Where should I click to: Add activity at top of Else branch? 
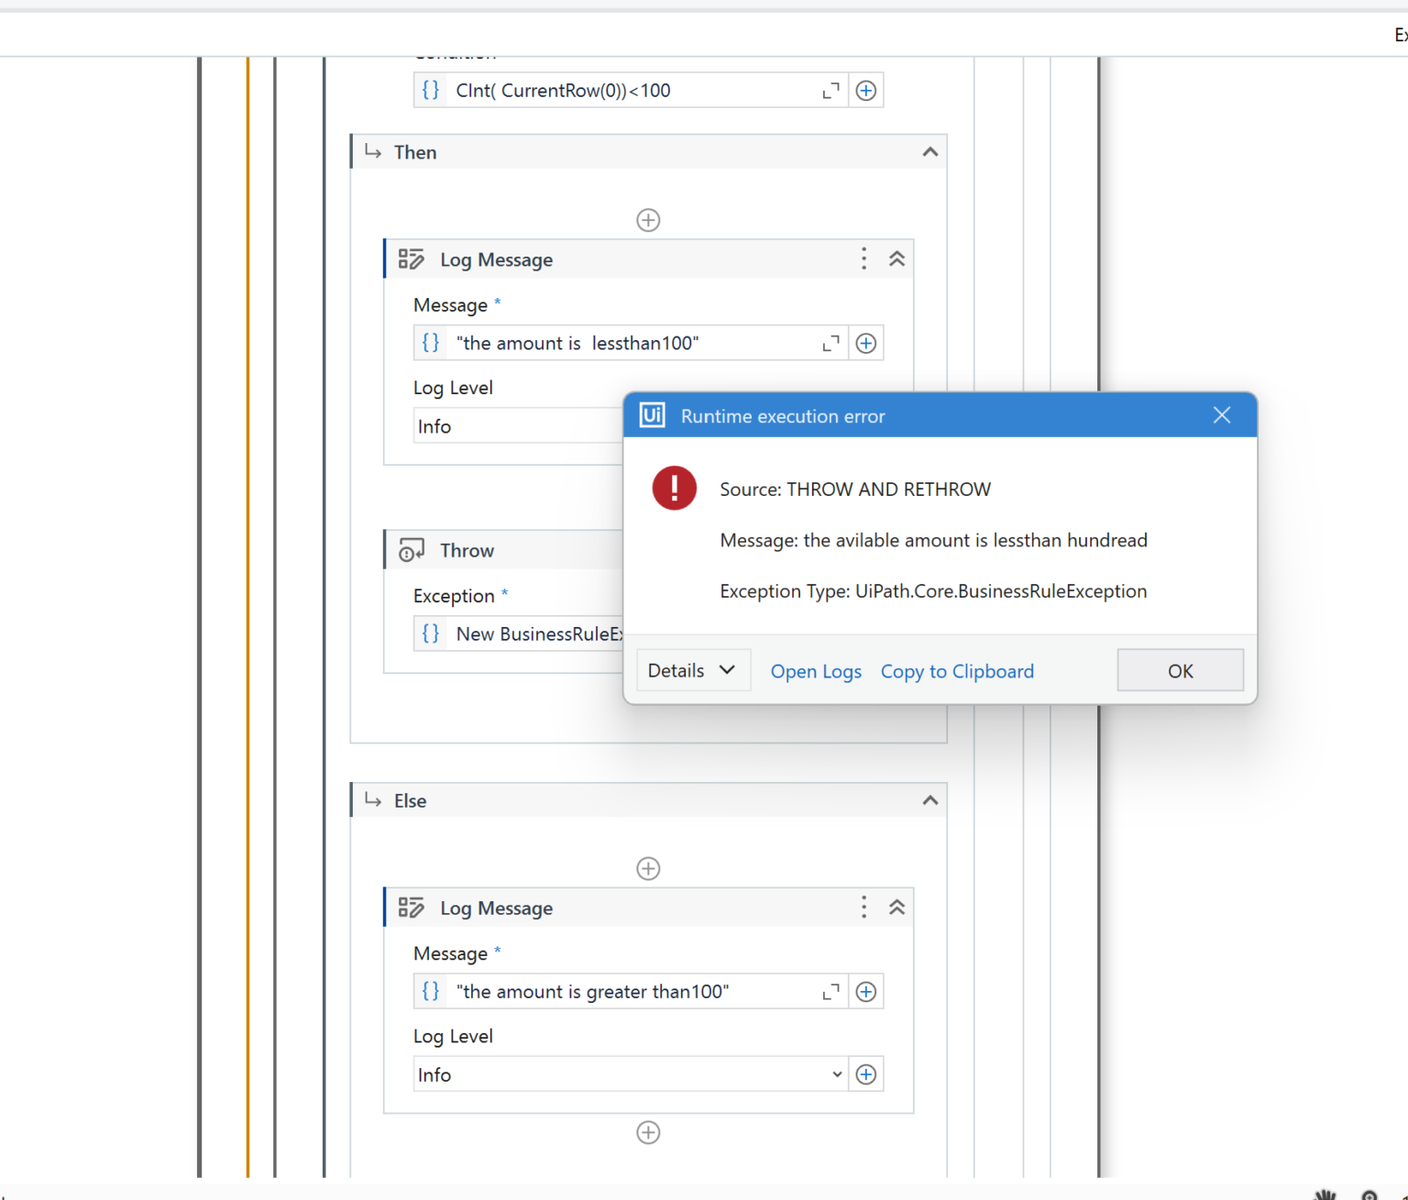[648, 868]
